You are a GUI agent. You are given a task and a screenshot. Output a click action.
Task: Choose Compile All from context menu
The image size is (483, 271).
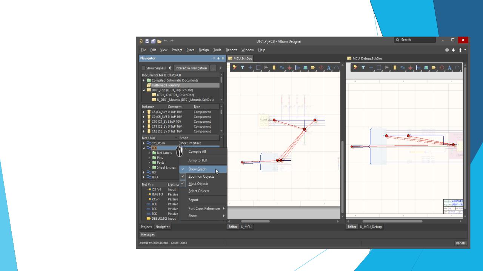[203, 152]
